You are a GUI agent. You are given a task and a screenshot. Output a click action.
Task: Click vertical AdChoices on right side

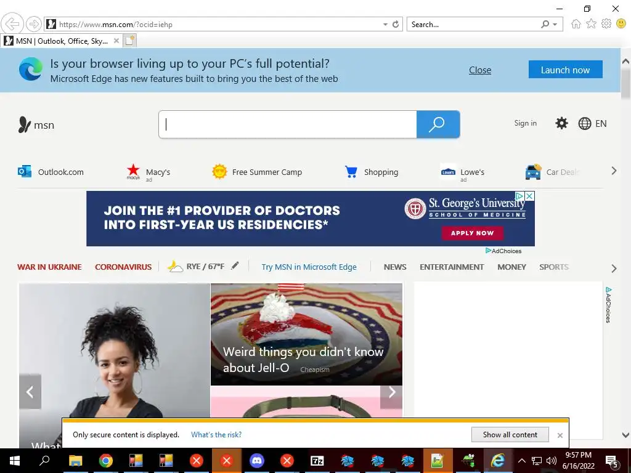pos(608,304)
